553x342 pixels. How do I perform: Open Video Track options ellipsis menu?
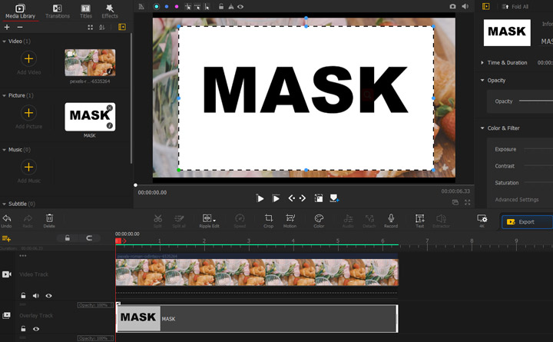pyautogui.click(x=23, y=256)
